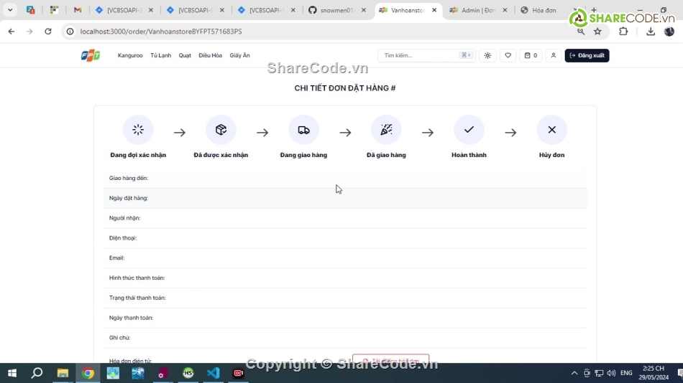Toggle the light/dark theme sun icon
Image resolution: width=683 pixels, height=383 pixels.
[x=487, y=56]
